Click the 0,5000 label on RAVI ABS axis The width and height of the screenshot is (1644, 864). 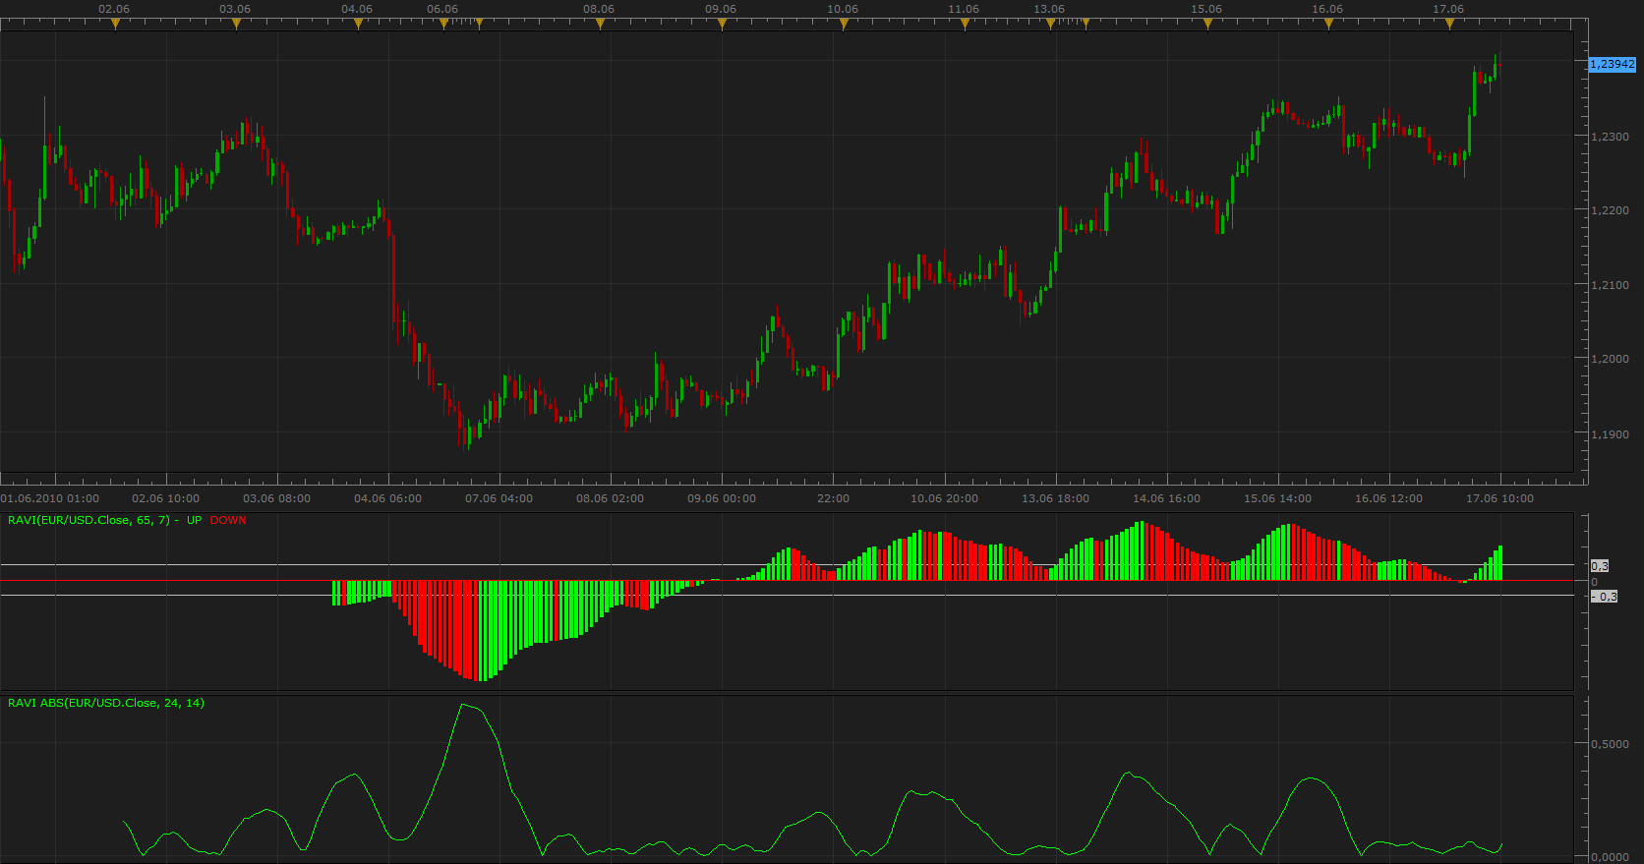[x=1610, y=744]
